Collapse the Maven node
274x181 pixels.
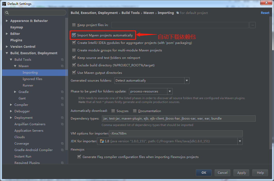click(x=15, y=66)
